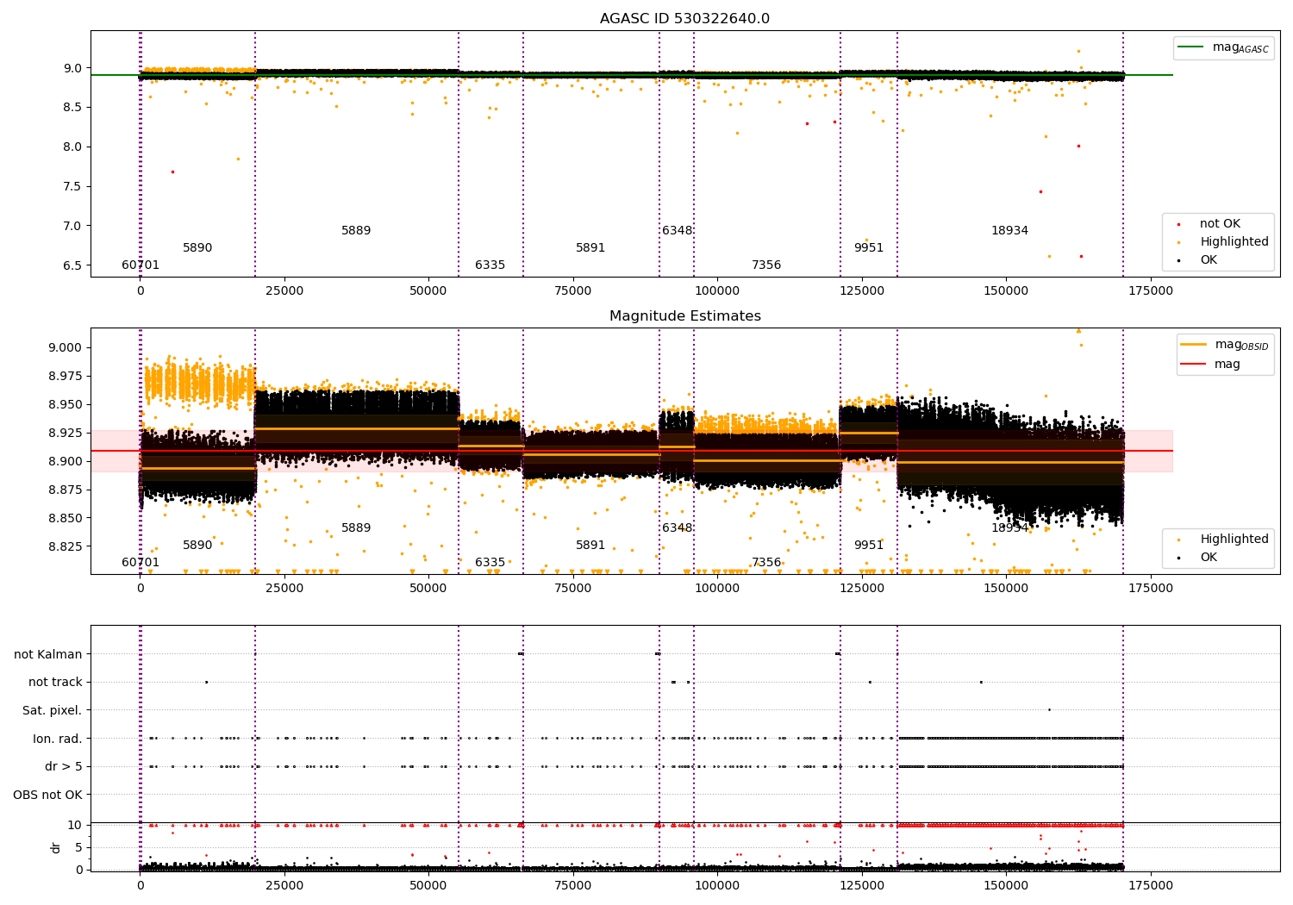The image size is (1293, 905).
Task: Click obsid label 5889 in Magnitude Estimates panel
Action: (x=356, y=528)
